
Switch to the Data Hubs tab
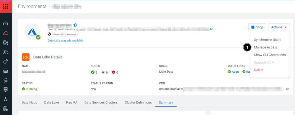click(29, 102)
